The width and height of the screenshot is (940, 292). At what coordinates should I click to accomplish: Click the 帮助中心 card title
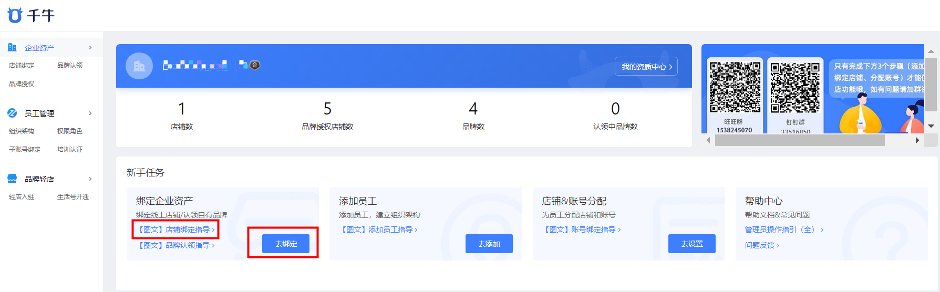tap(763, 201)
